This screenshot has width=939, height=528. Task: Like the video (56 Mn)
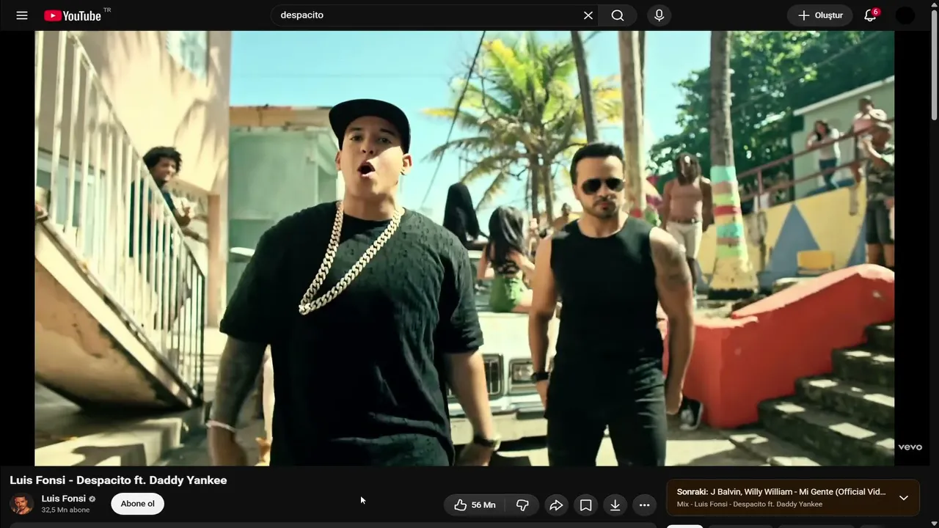(x=474, y=505)
